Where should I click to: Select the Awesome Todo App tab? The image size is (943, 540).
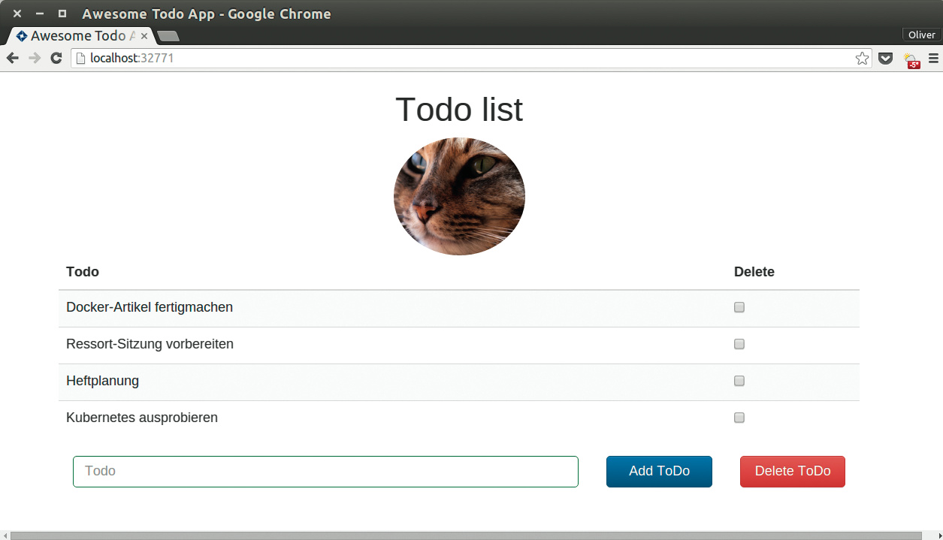(x=75, y=36)
